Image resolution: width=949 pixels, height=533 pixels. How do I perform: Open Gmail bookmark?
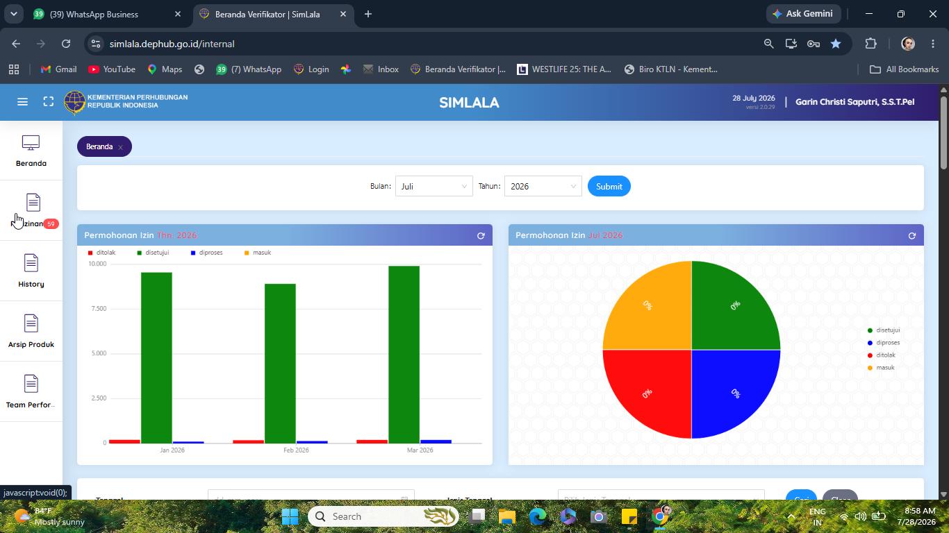click(59, 69)
